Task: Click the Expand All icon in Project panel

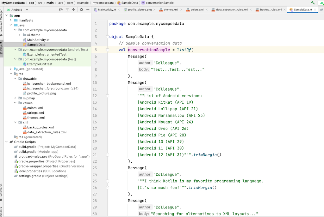Action: coord(67,10)
